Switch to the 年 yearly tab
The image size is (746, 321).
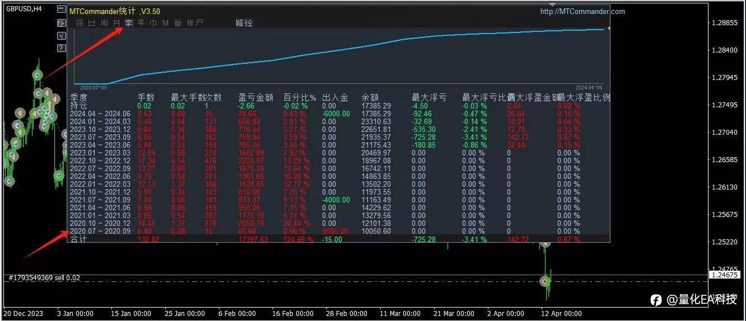(x=141, y=23)
